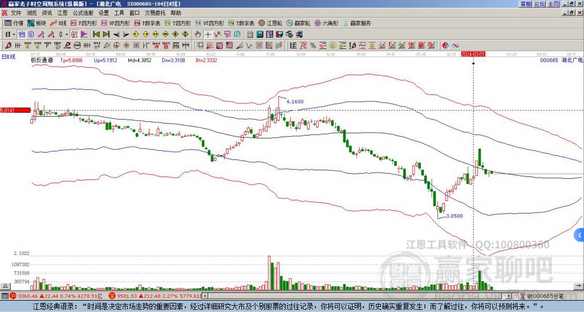Screen dimensions: 584x312
Task: Toggle the crosshair cursor tool
Action: point(208,35)
